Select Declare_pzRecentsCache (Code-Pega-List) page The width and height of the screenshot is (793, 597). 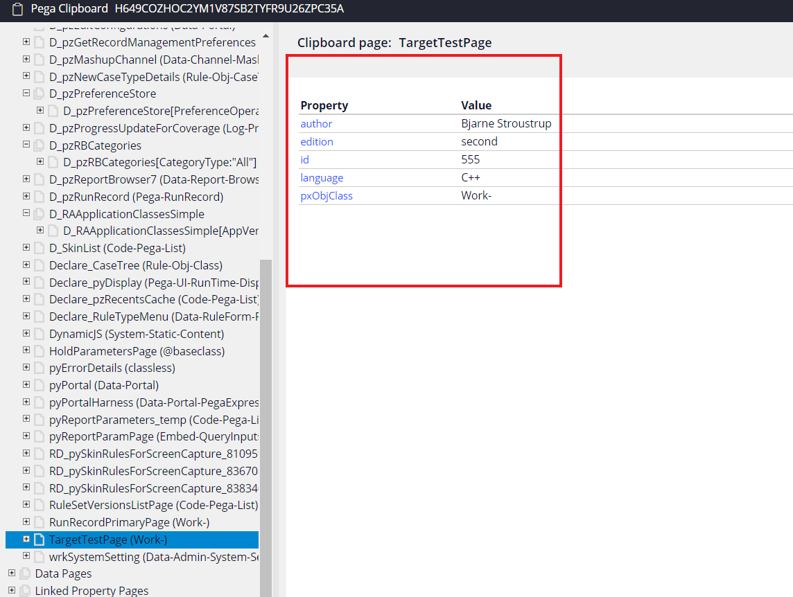click(x=154, y=299)
